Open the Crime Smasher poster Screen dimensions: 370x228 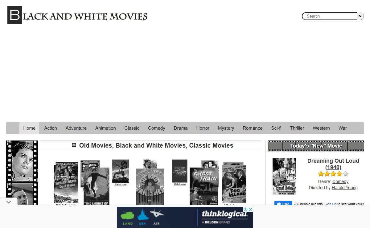pos(180,171)
